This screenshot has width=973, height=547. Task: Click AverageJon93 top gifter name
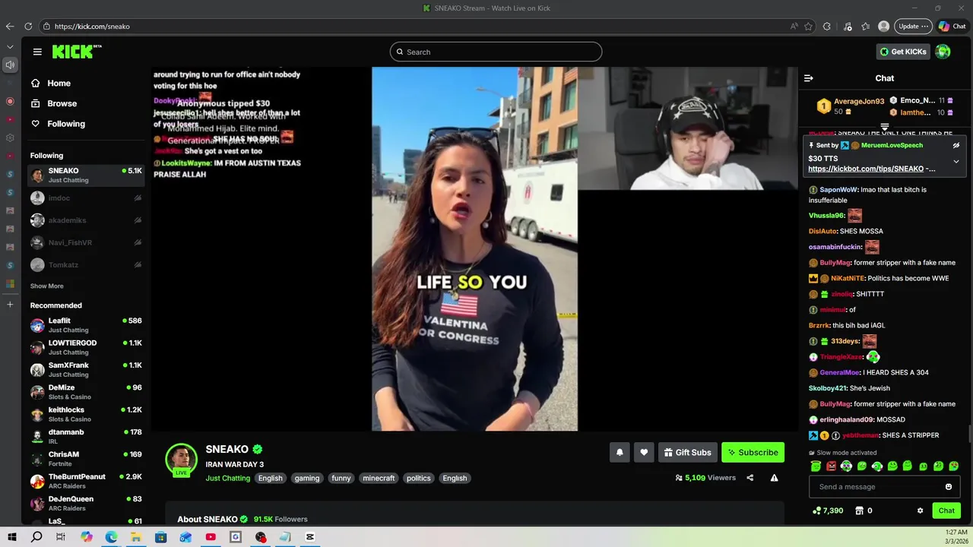click(x=859, y=101)
